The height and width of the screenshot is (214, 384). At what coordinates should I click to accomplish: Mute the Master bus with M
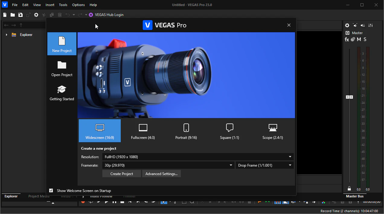[359, 40]
